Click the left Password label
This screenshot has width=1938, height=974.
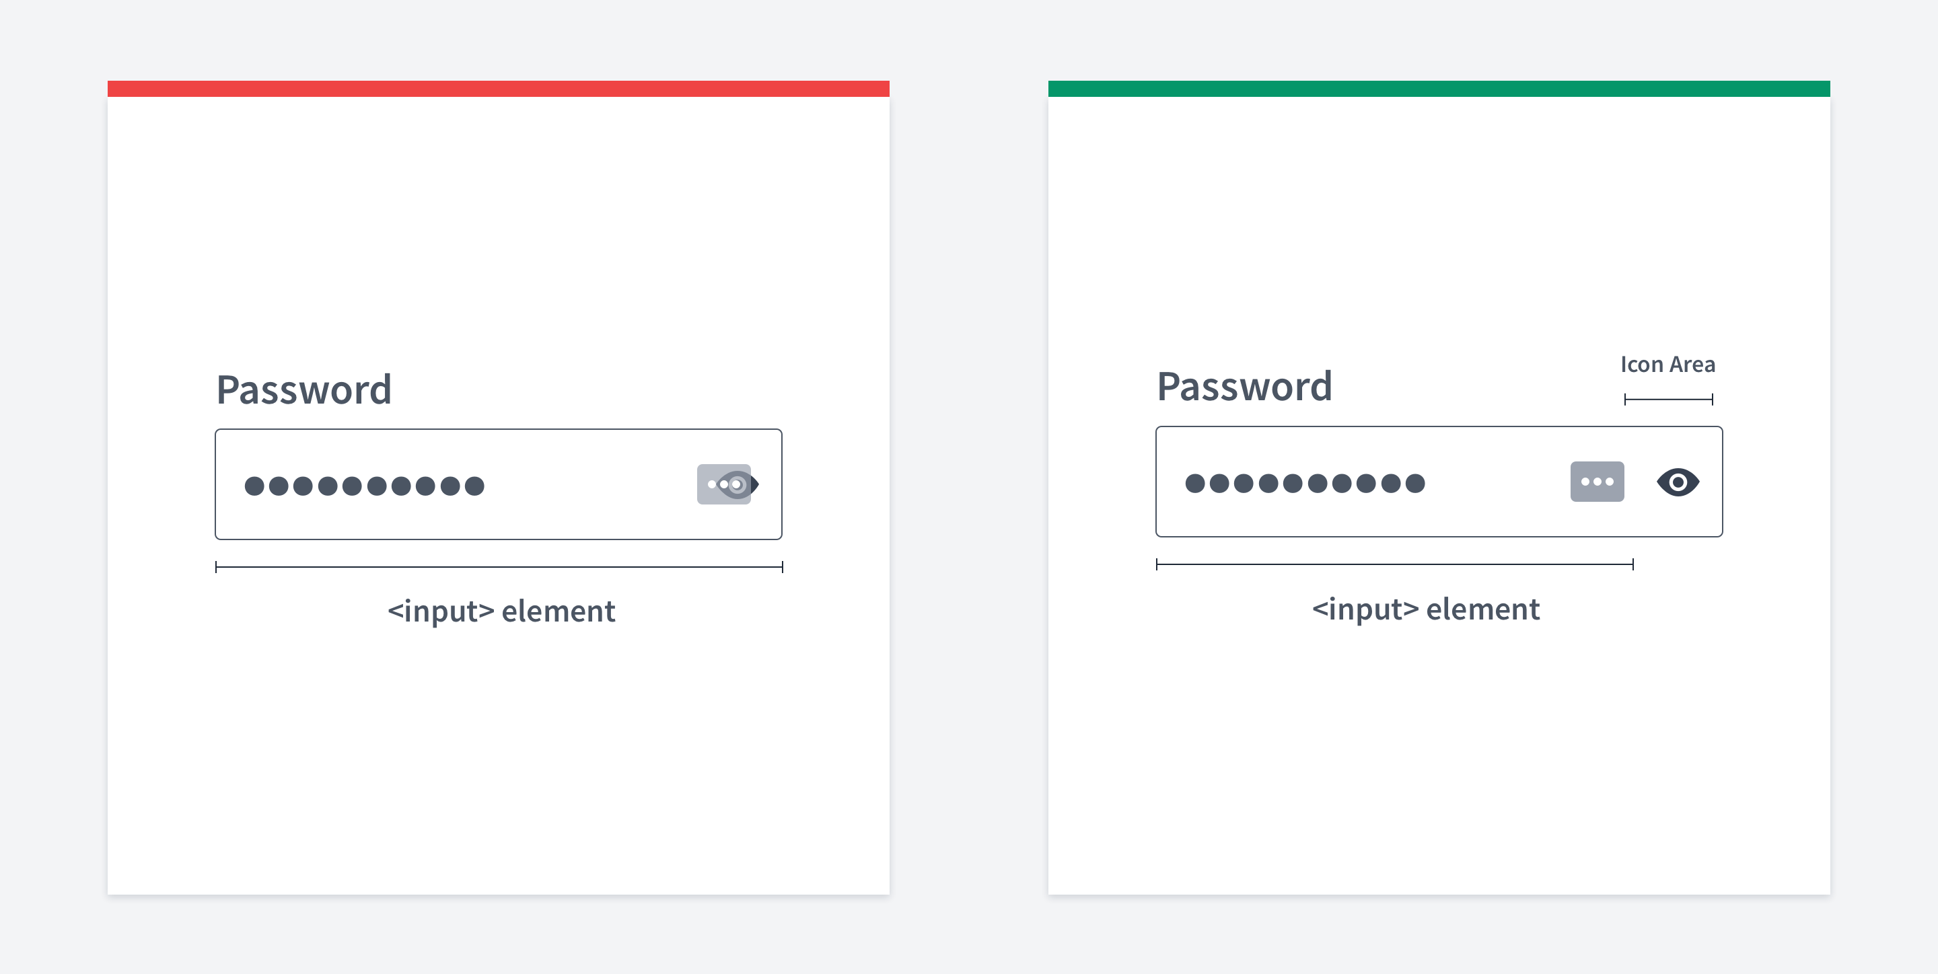click(x=304, y=389)
